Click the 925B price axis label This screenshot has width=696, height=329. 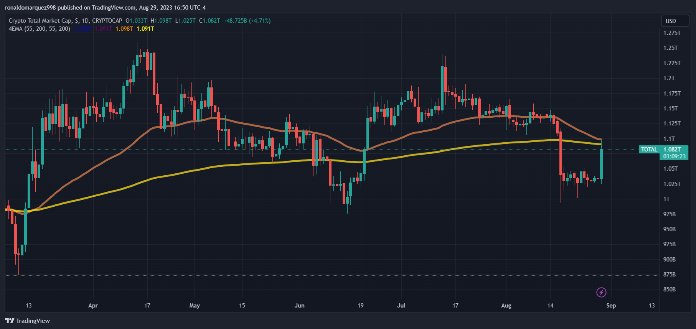670,244
